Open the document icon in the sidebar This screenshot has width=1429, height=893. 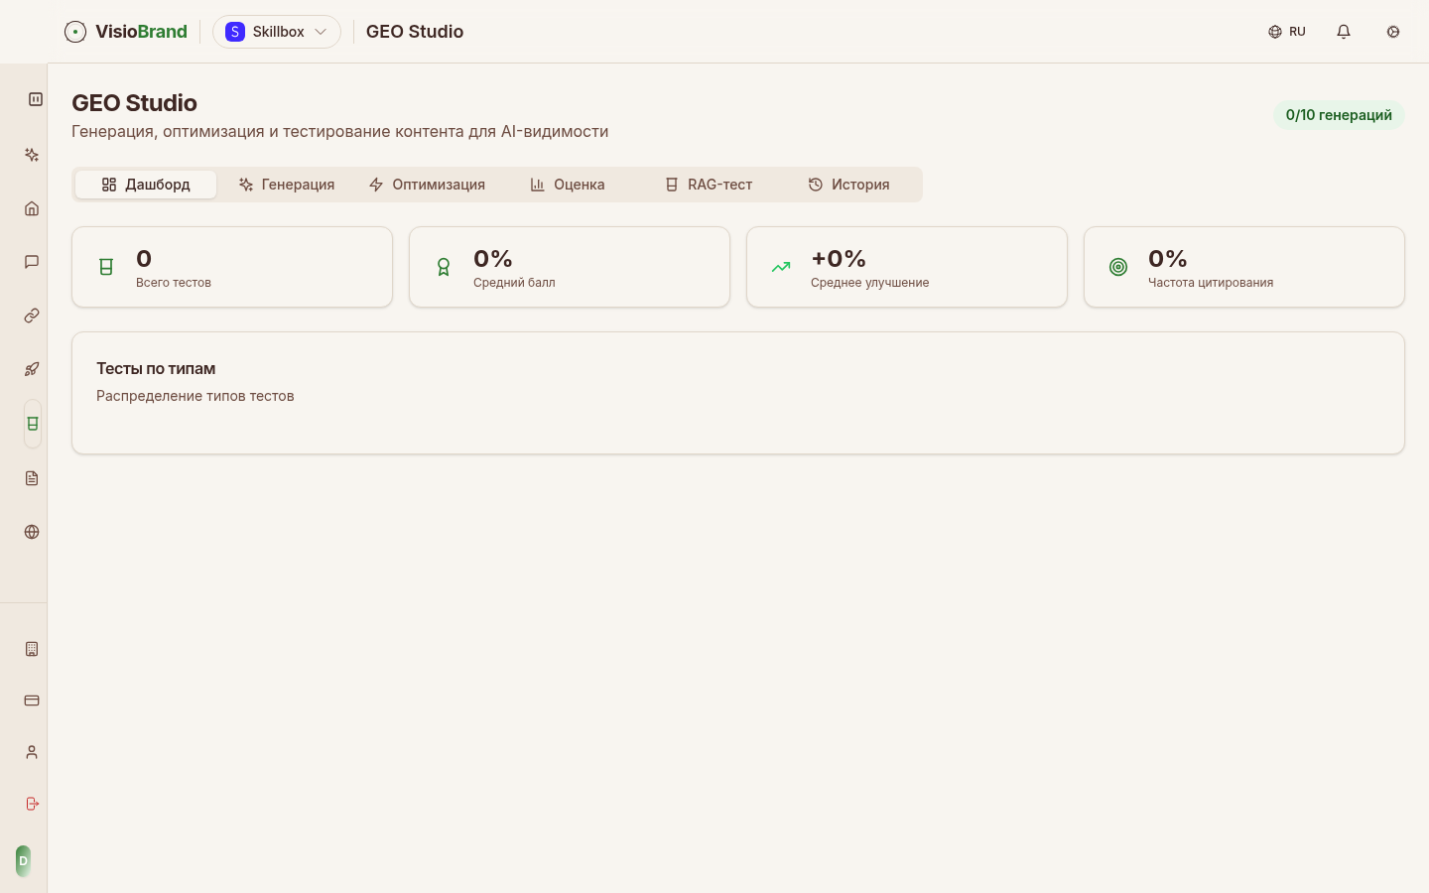click(32, 478)
